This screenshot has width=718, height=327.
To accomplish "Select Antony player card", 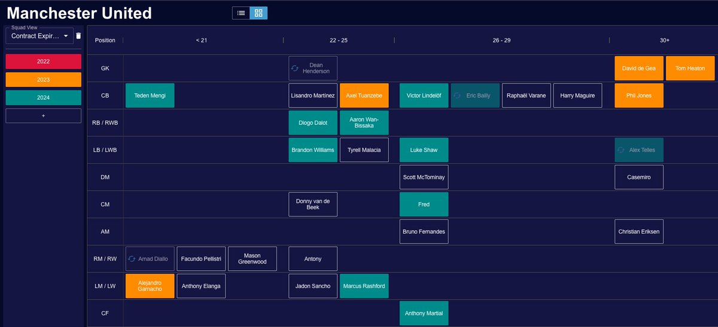I will click(x=313, y=259).
